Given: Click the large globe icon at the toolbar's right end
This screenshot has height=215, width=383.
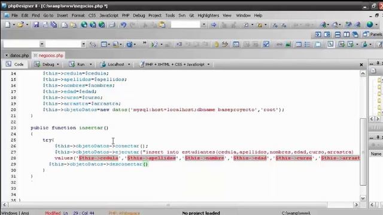Looking at the screenshot, I should pos(370,24).
